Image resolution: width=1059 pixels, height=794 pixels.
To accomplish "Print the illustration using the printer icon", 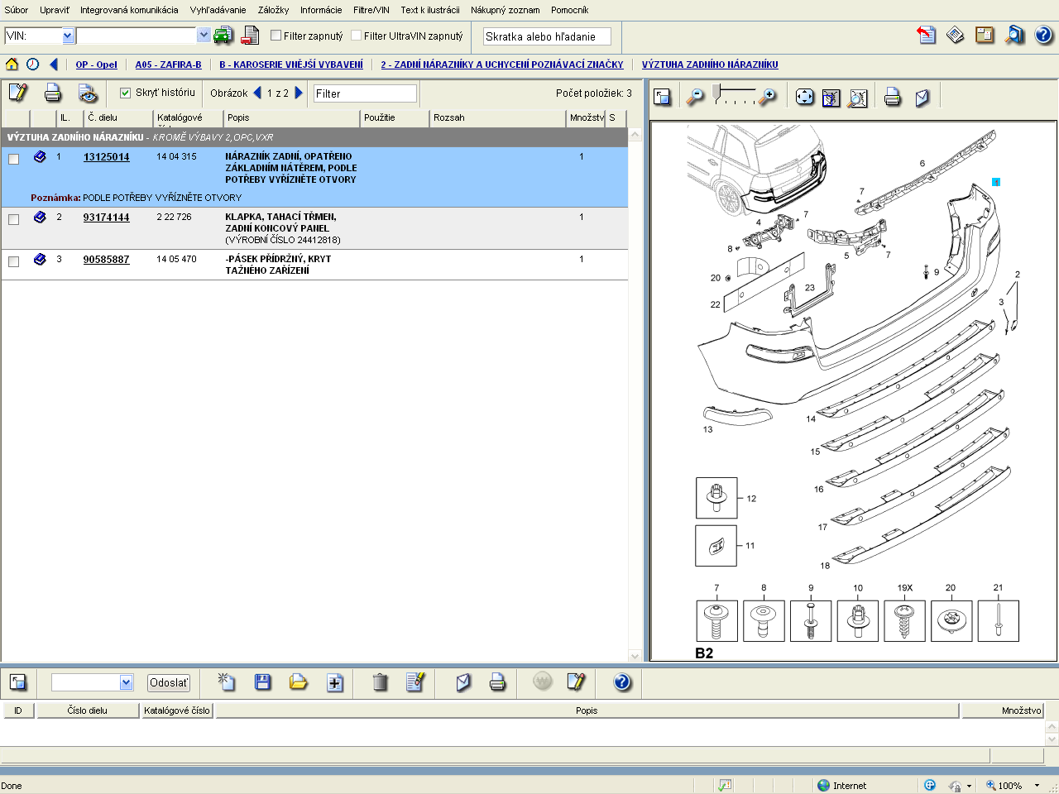I will pyautogui.click(x=892, y=97).
